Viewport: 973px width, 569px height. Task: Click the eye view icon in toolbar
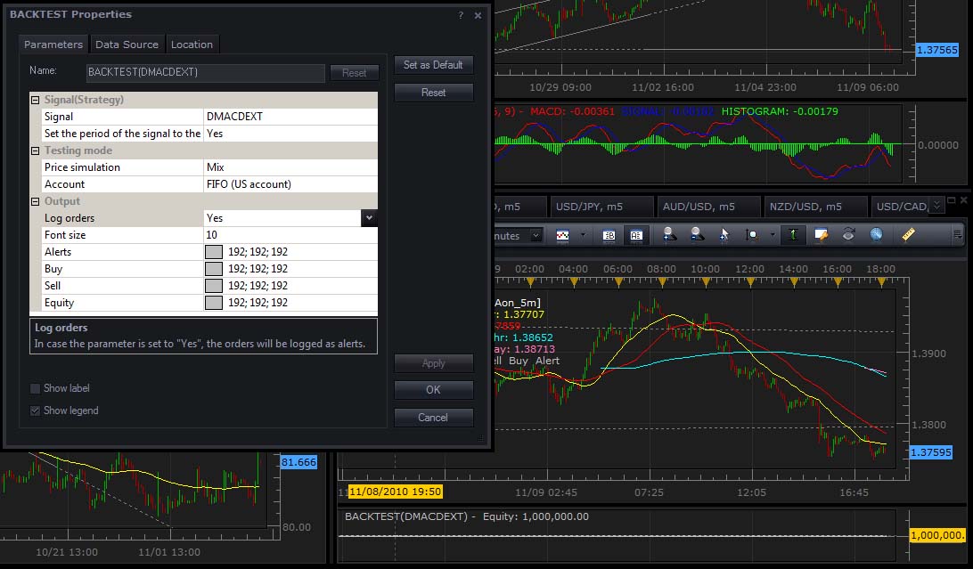848,234
